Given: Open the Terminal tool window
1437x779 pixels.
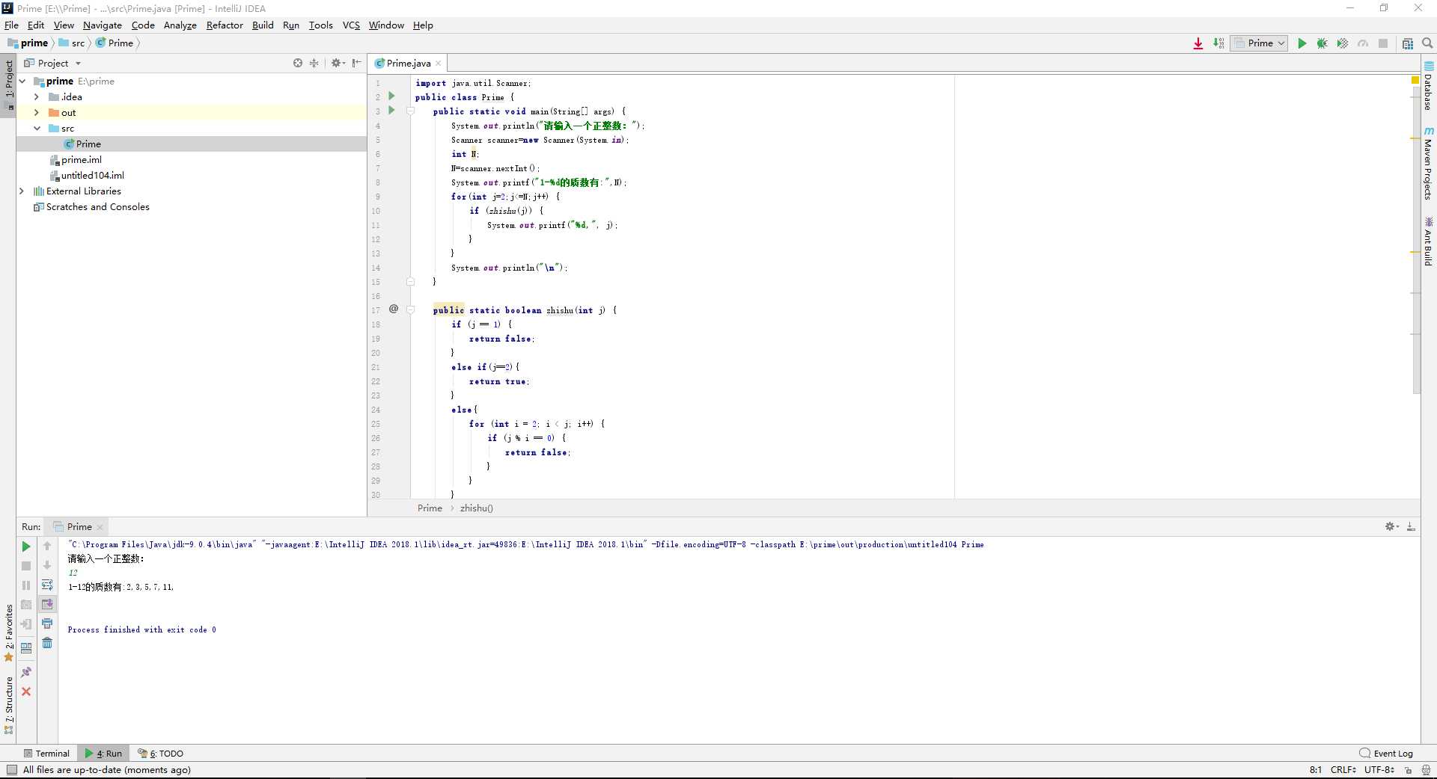Looking at the screenshot, I should coord(46,754).
